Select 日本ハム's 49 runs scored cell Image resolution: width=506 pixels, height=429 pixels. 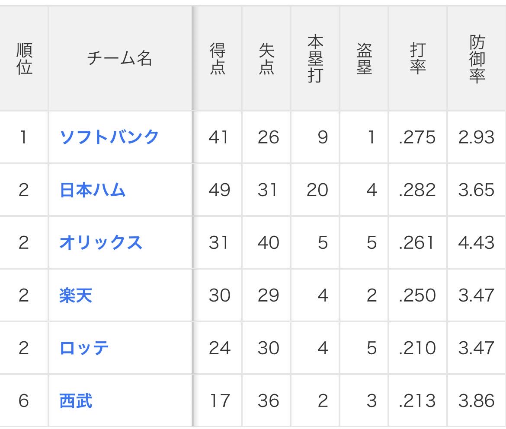point(219,190)
